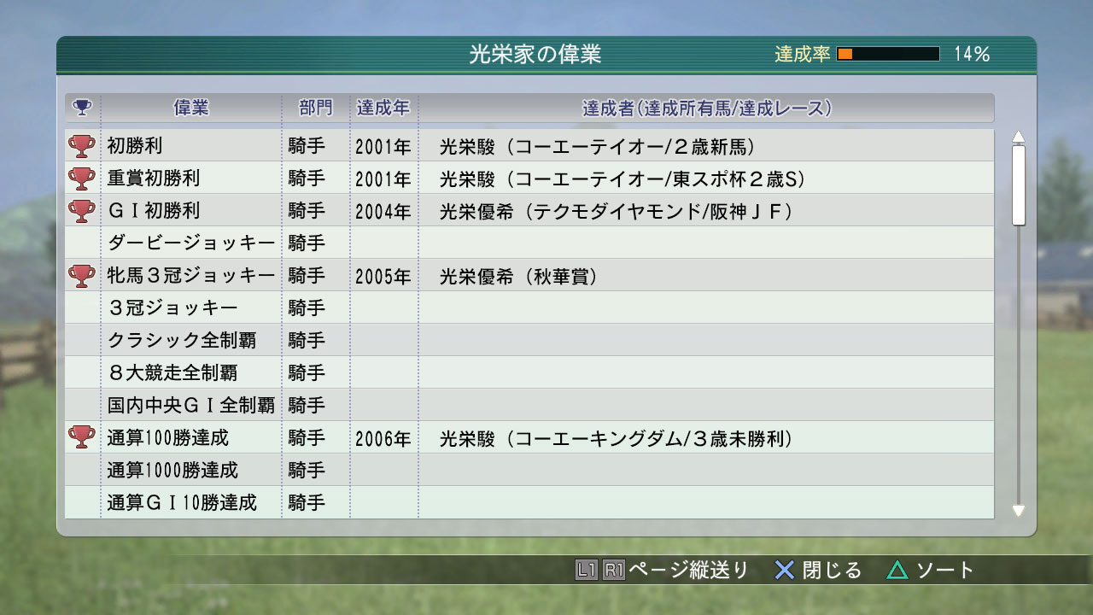Click the 光栄優希（秋華賞） achiever entry

pos(520,276)
